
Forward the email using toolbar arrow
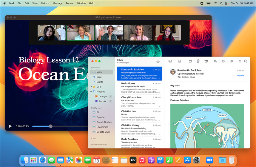(x=231, y=61)
